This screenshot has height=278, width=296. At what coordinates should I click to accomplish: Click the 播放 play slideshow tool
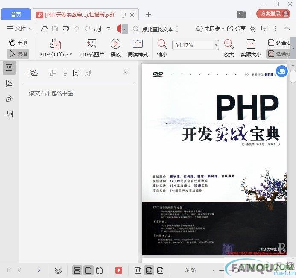[x=115, y=48]
